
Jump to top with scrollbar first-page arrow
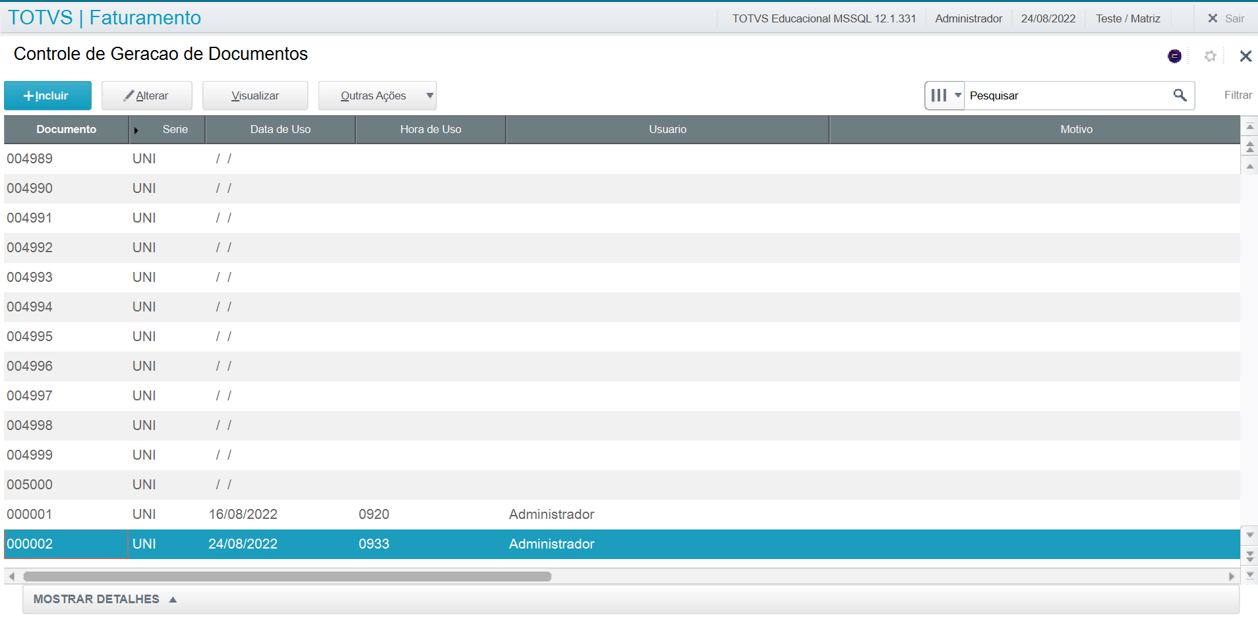[1249, 126]
